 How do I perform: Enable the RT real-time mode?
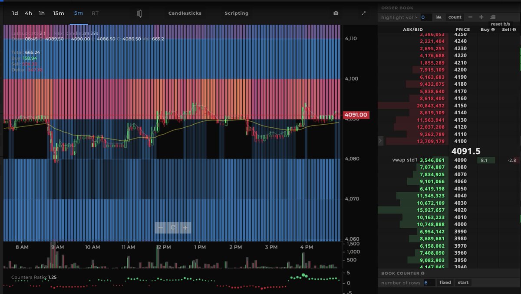(95, 13)
